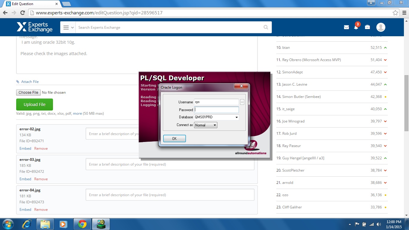Embed the error-03.jpg file
The width and height of the screenshot is (409, 230).
coord(25,179)
